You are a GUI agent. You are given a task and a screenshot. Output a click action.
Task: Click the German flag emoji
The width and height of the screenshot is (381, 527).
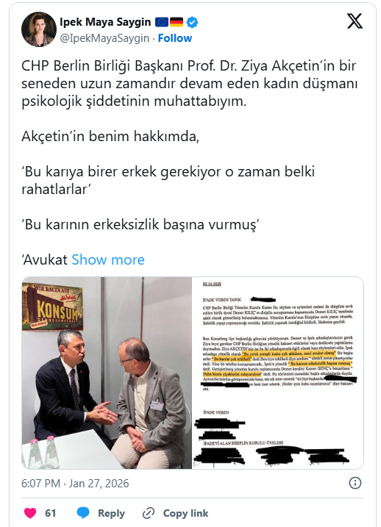[177, 22]
